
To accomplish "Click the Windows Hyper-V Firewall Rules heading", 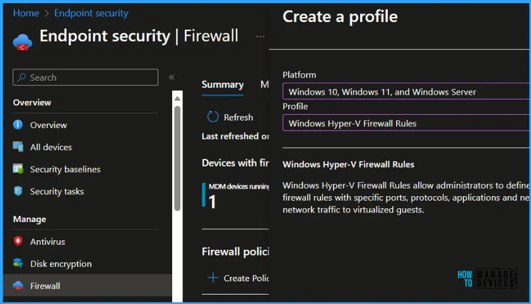I will (x=349, y=165).
